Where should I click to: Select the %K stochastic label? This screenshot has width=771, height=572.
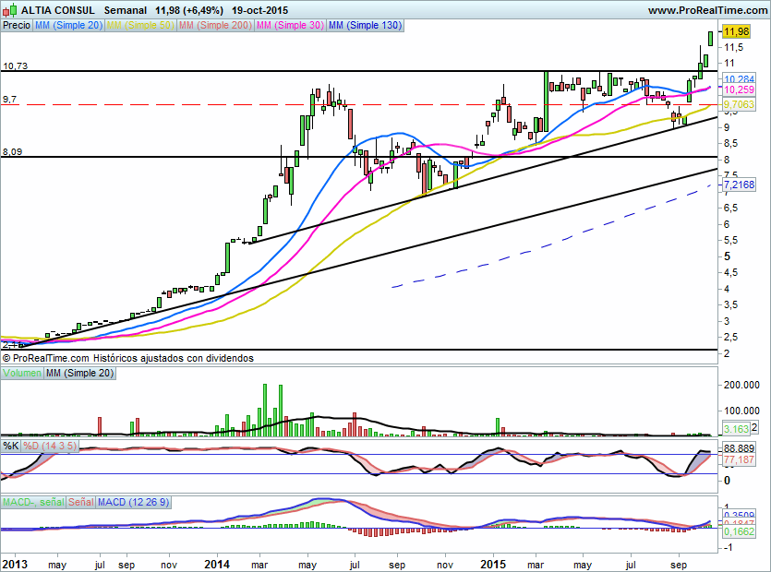click(x=11, y=446)
